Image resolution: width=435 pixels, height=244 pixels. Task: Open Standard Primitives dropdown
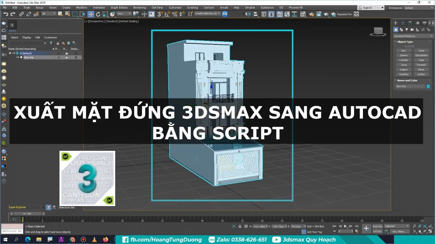pyautogui.click(x=413, y=36)
